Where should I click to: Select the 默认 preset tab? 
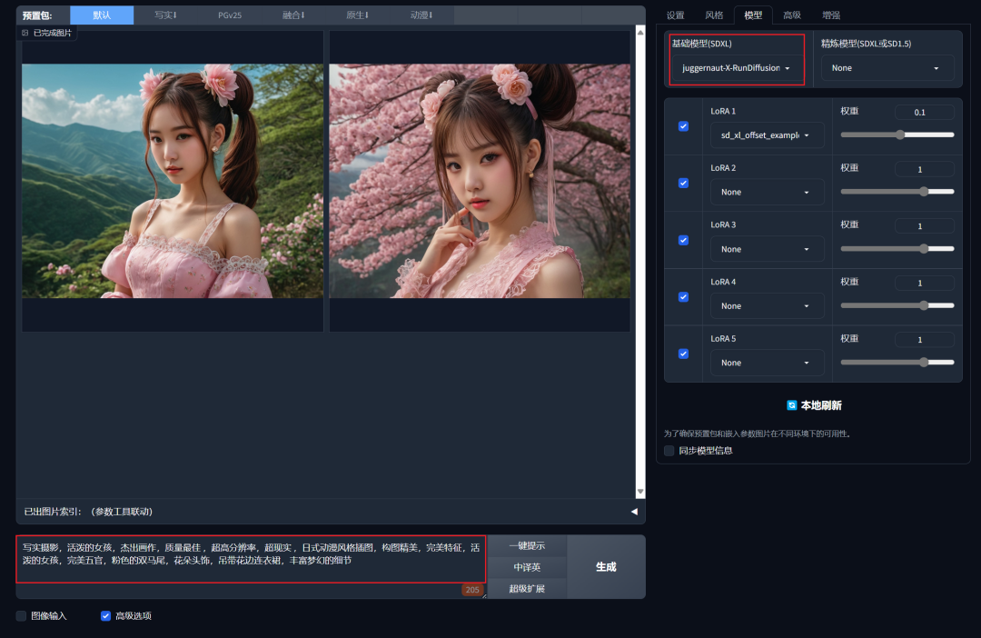102,15
